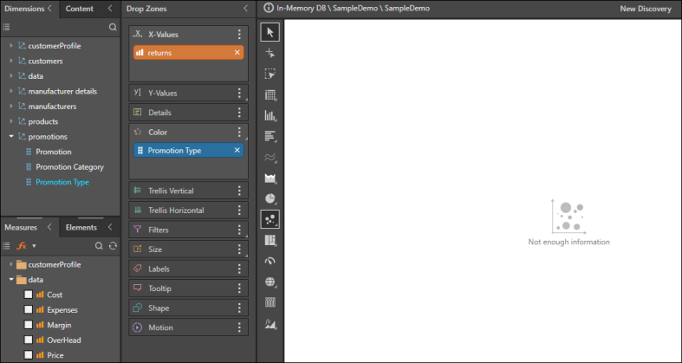Open the Elements tab

point(81,227)
